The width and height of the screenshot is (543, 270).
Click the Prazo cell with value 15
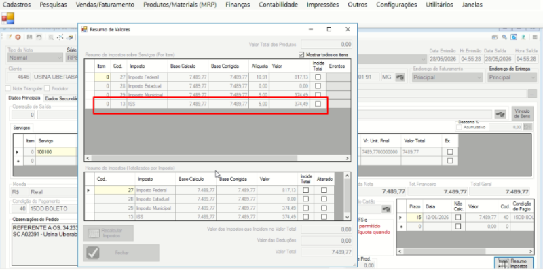414,217
